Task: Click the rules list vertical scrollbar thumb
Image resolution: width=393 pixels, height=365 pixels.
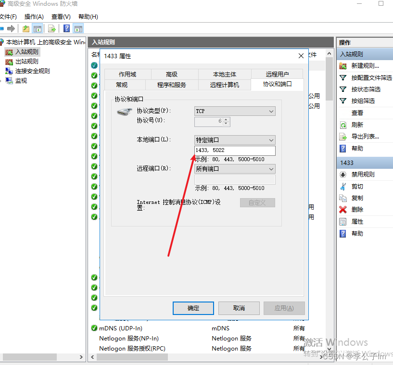Action: click(330, 79)
